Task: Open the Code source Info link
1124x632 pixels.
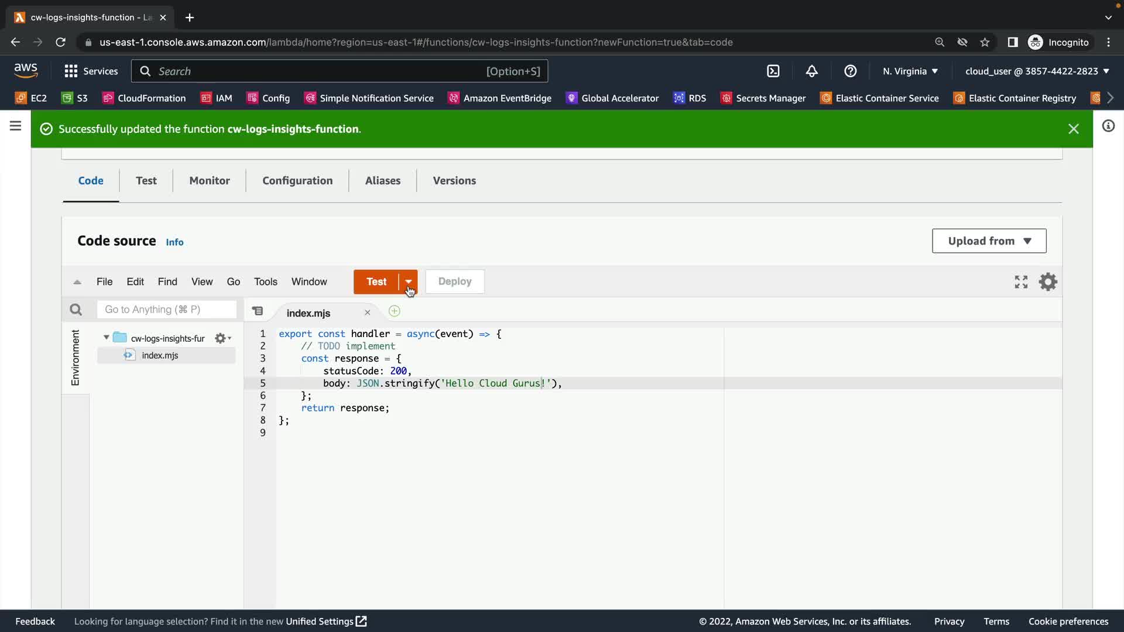Action: [174, 242]
